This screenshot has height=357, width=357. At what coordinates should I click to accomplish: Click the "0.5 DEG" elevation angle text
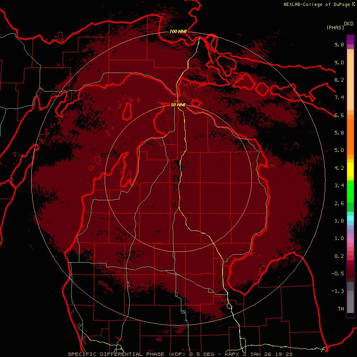click(x=202, y=354)
